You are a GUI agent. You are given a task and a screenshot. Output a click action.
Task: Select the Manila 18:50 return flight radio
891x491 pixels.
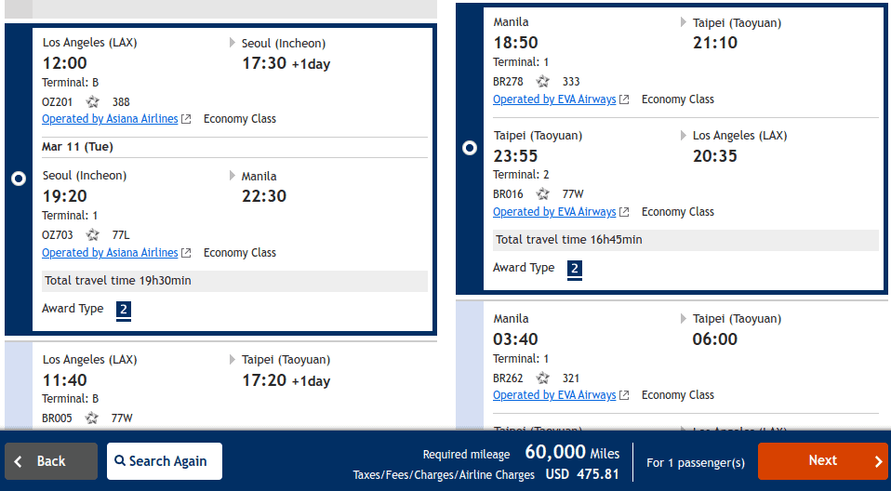(470, 148)
